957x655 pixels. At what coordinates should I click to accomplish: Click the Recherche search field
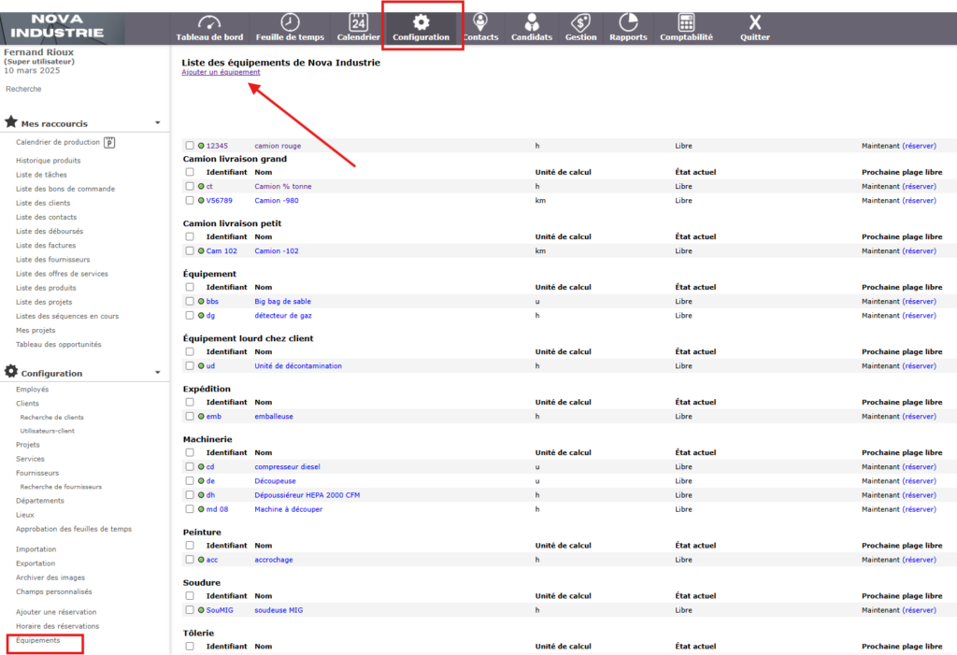(x=24, y=90)
